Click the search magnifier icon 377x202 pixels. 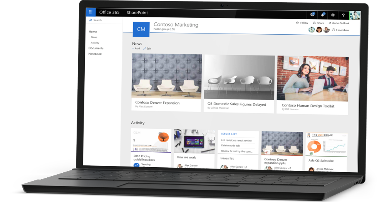tap(90, 20)
